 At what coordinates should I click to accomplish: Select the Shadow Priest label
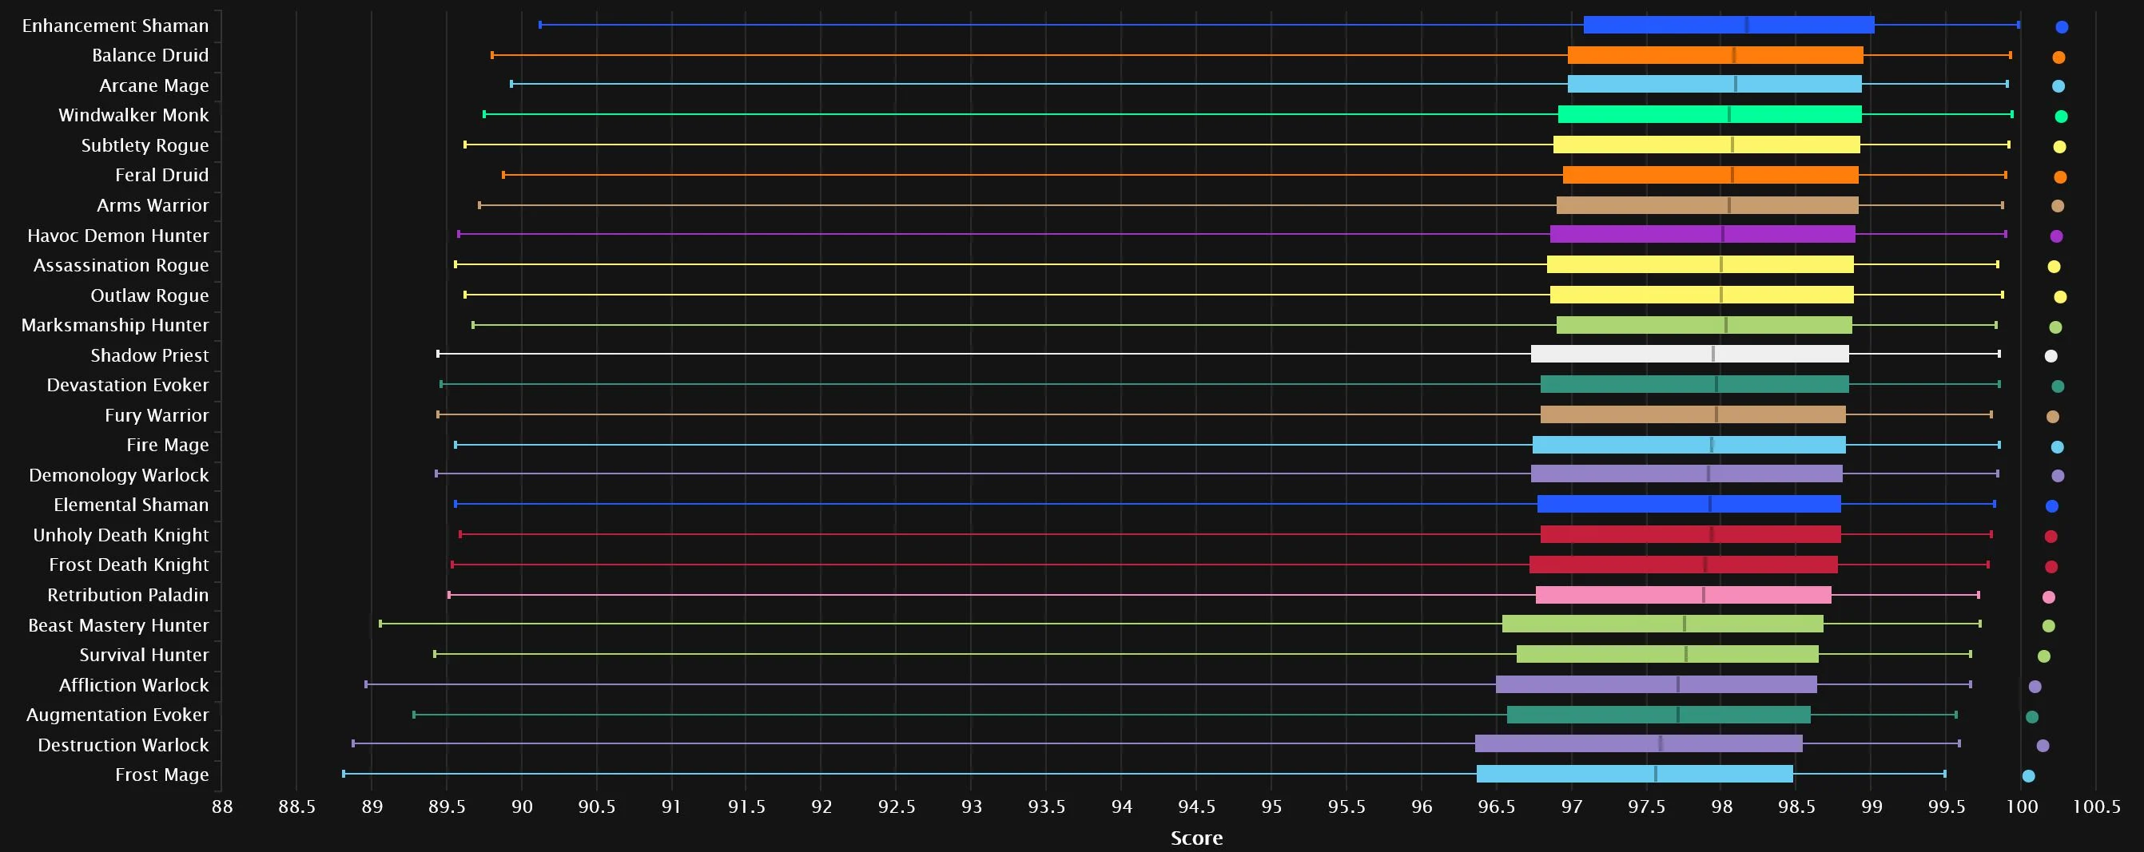(x=149, y=355)
